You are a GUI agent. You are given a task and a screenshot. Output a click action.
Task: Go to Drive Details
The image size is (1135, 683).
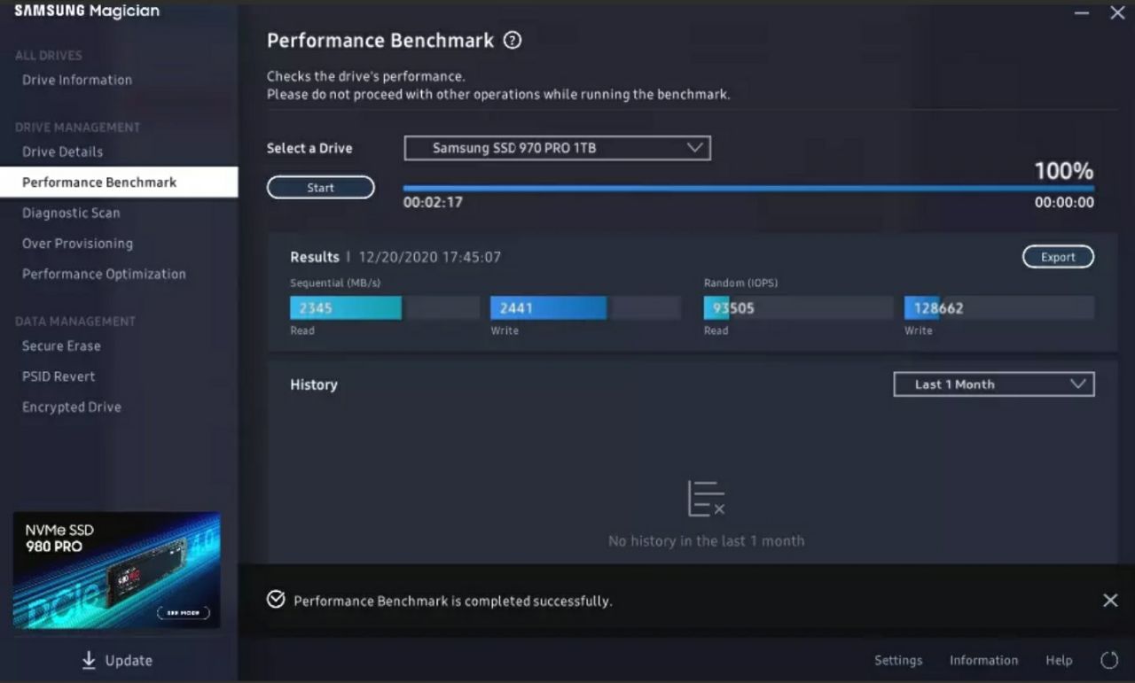pos(63,151)
